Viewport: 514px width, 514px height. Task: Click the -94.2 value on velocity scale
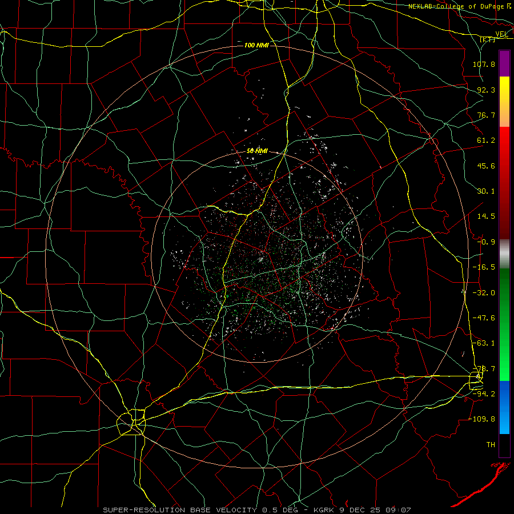[x=484, y=394]
